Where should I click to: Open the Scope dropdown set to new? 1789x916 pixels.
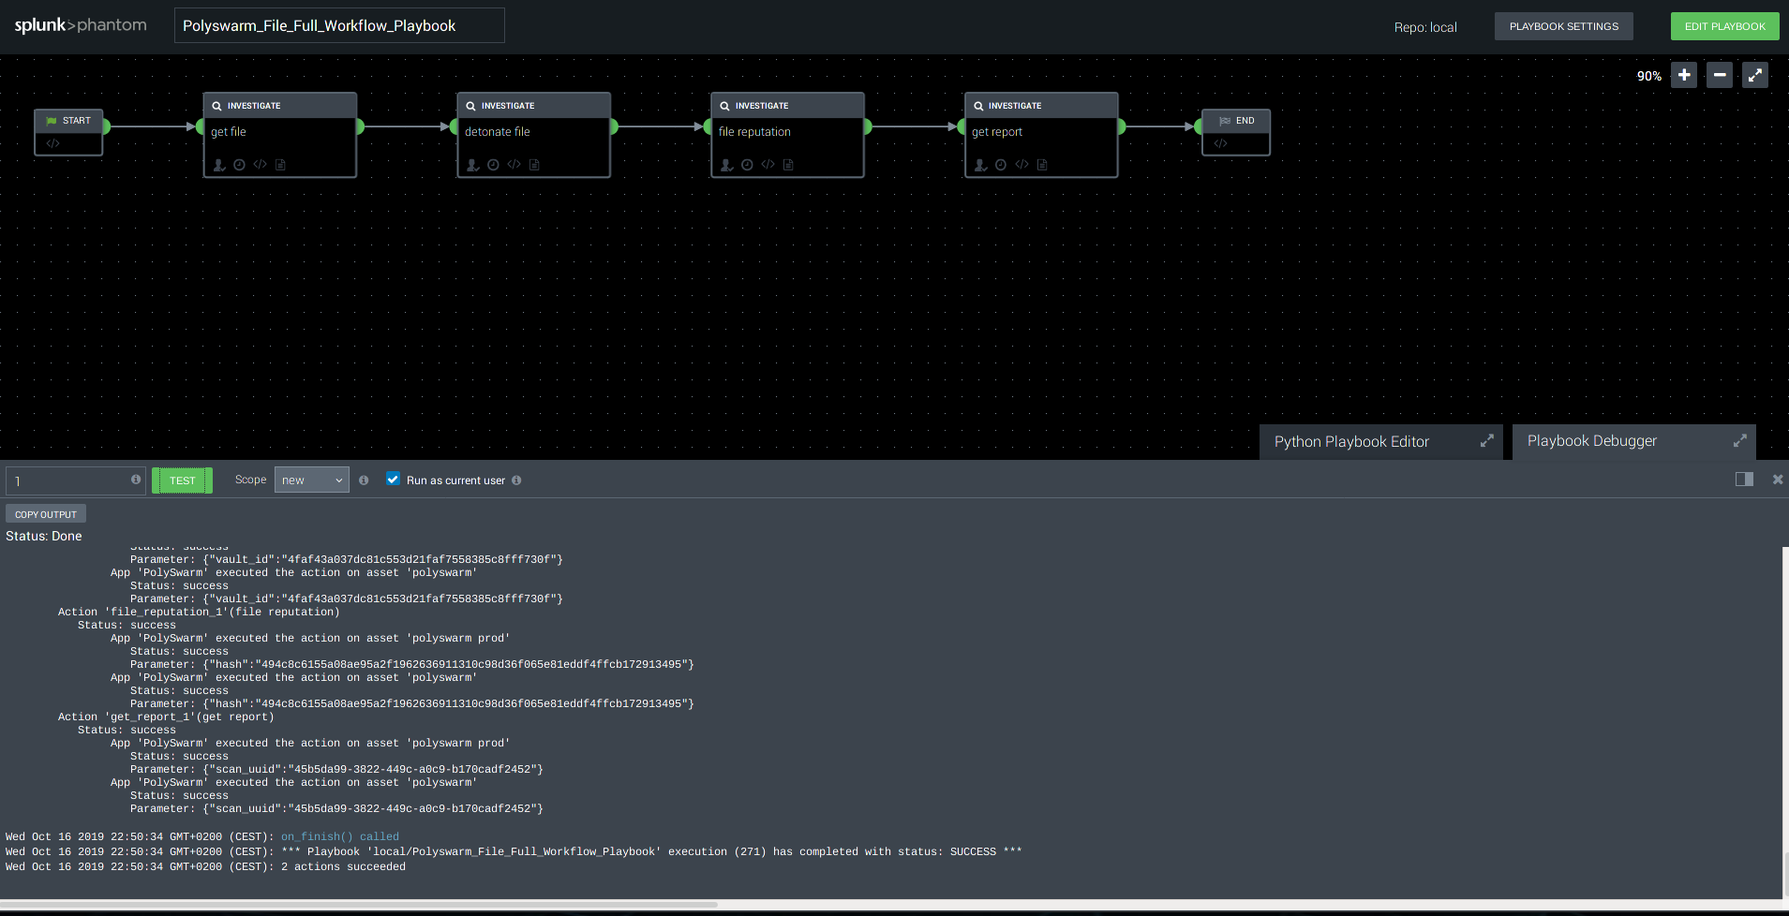(x=312, y=480)
